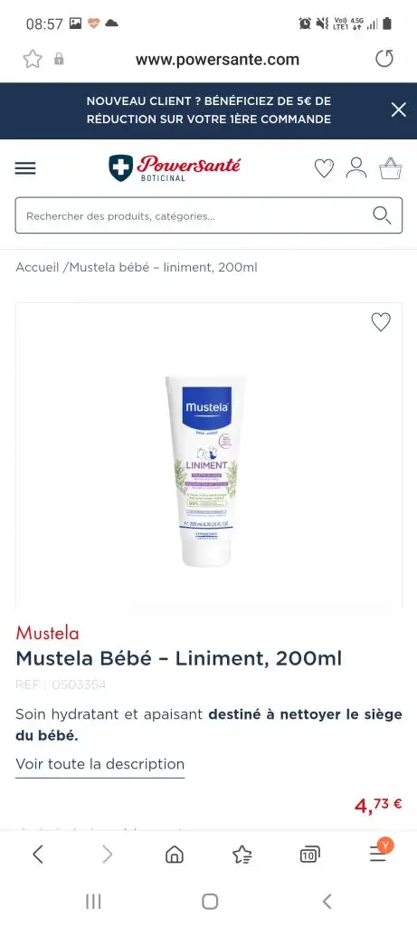Open the Mustela brand link
Image resolution: width=417 pixels, height=927 pixels.
(47, 633)
